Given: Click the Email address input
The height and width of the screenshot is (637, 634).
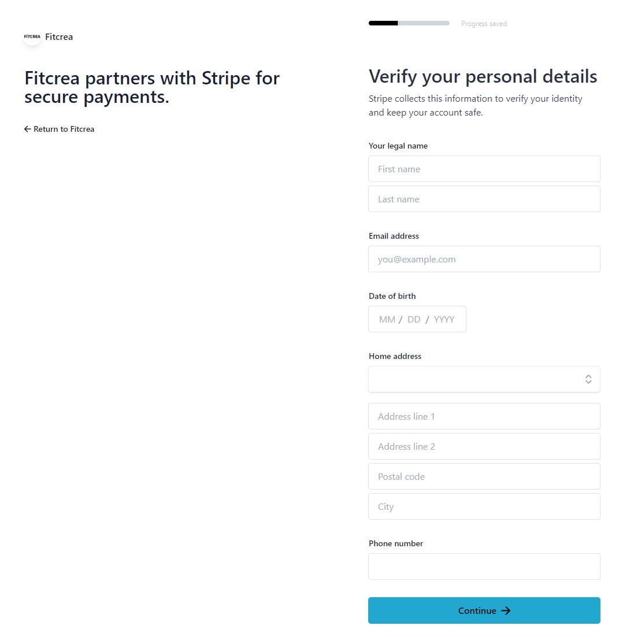Looking at the screenshot, I should [x=484, y=259].
